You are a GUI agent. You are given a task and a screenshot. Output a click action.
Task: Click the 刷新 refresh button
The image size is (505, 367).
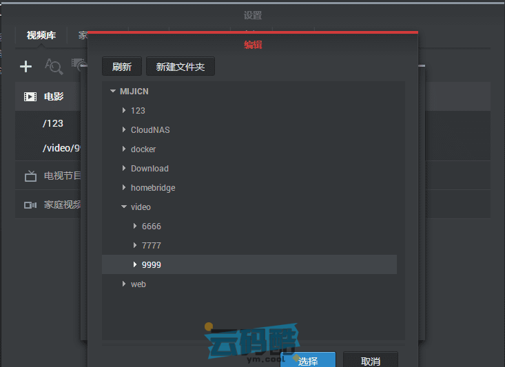click(x=122, y=67)
